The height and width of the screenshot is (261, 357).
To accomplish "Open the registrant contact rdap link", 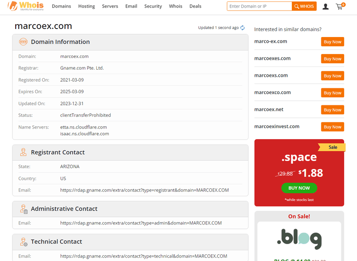I will pos(144,190).
